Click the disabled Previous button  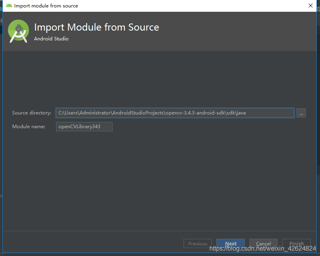[198, 243]
